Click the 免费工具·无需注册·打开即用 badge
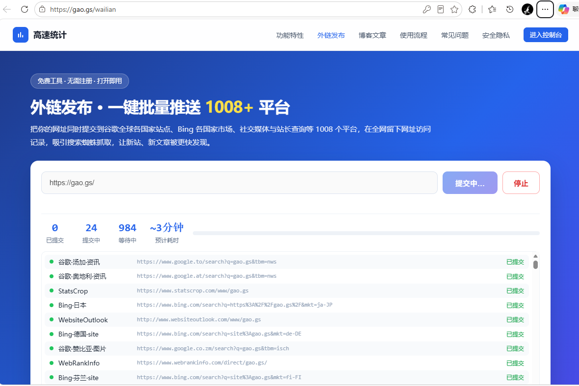The height and width of the screenshot is (386, 579). pos(79,81)
